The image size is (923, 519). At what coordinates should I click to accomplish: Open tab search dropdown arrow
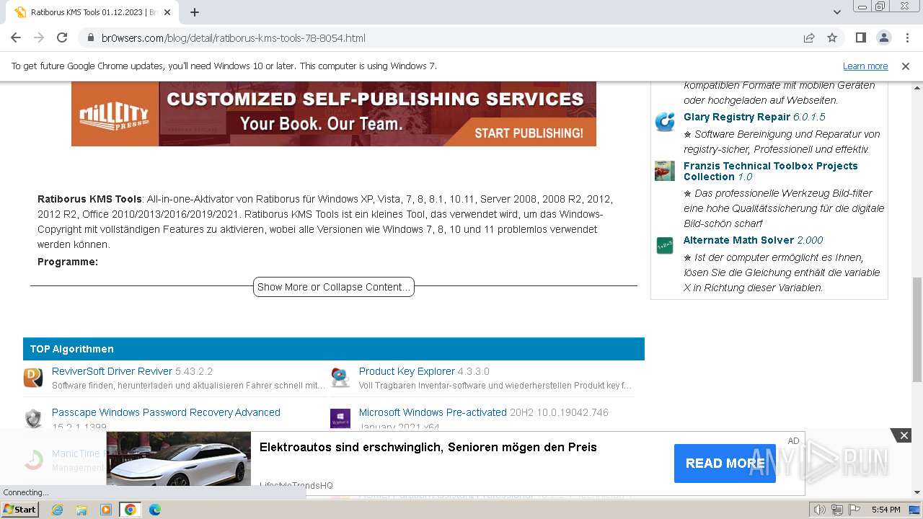coord(837,12)
